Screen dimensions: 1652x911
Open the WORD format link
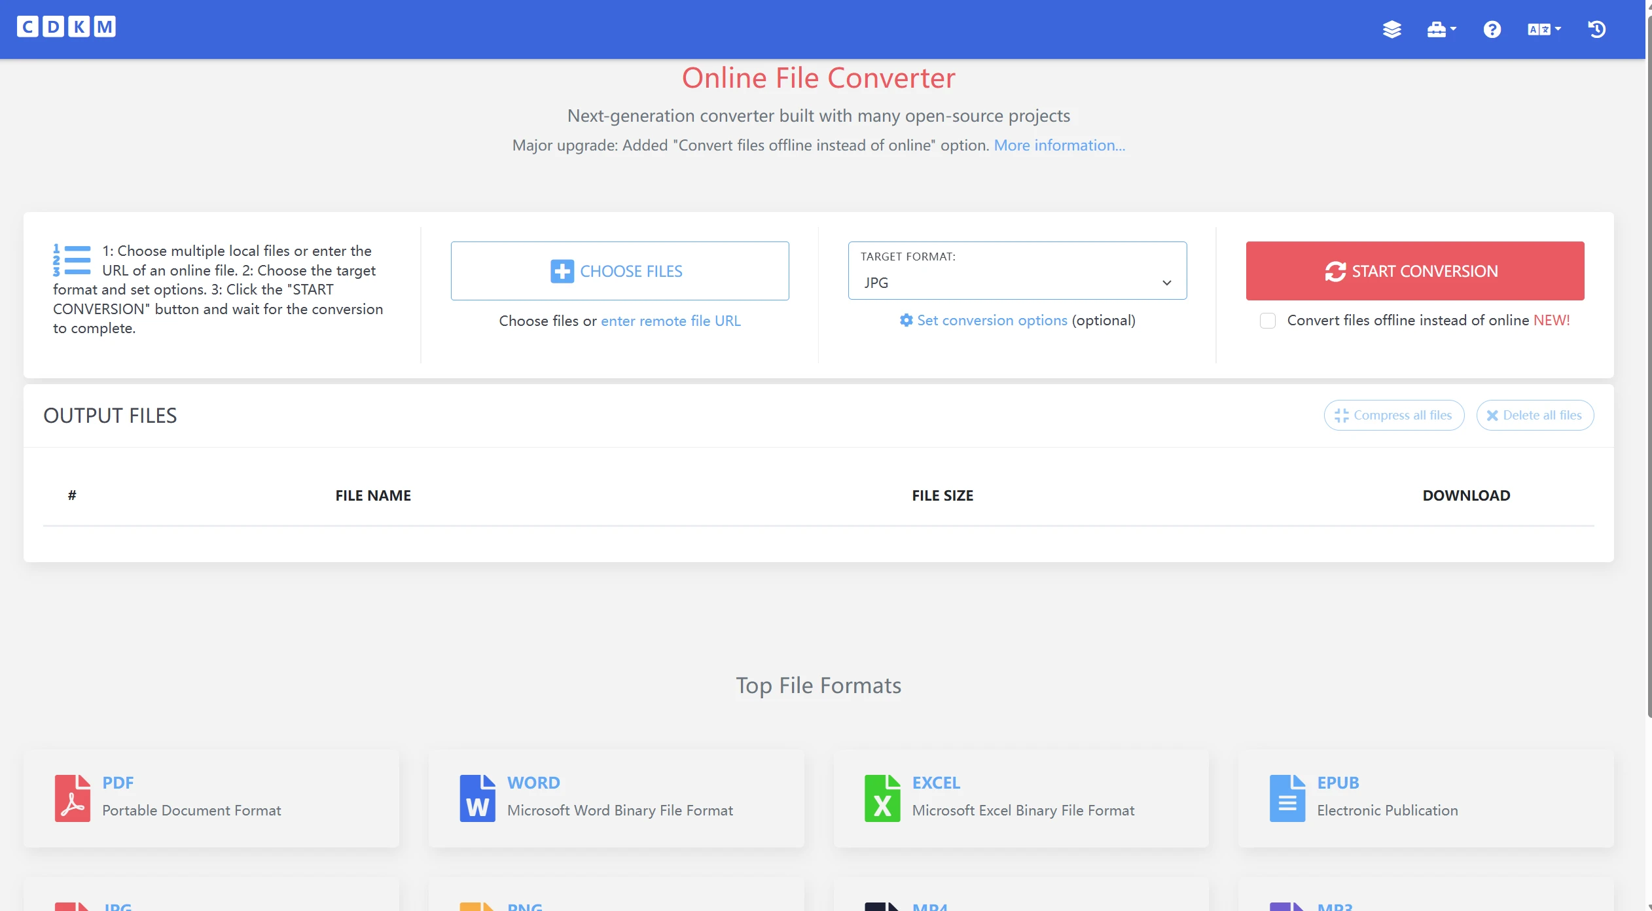click(x=533, y=783)
